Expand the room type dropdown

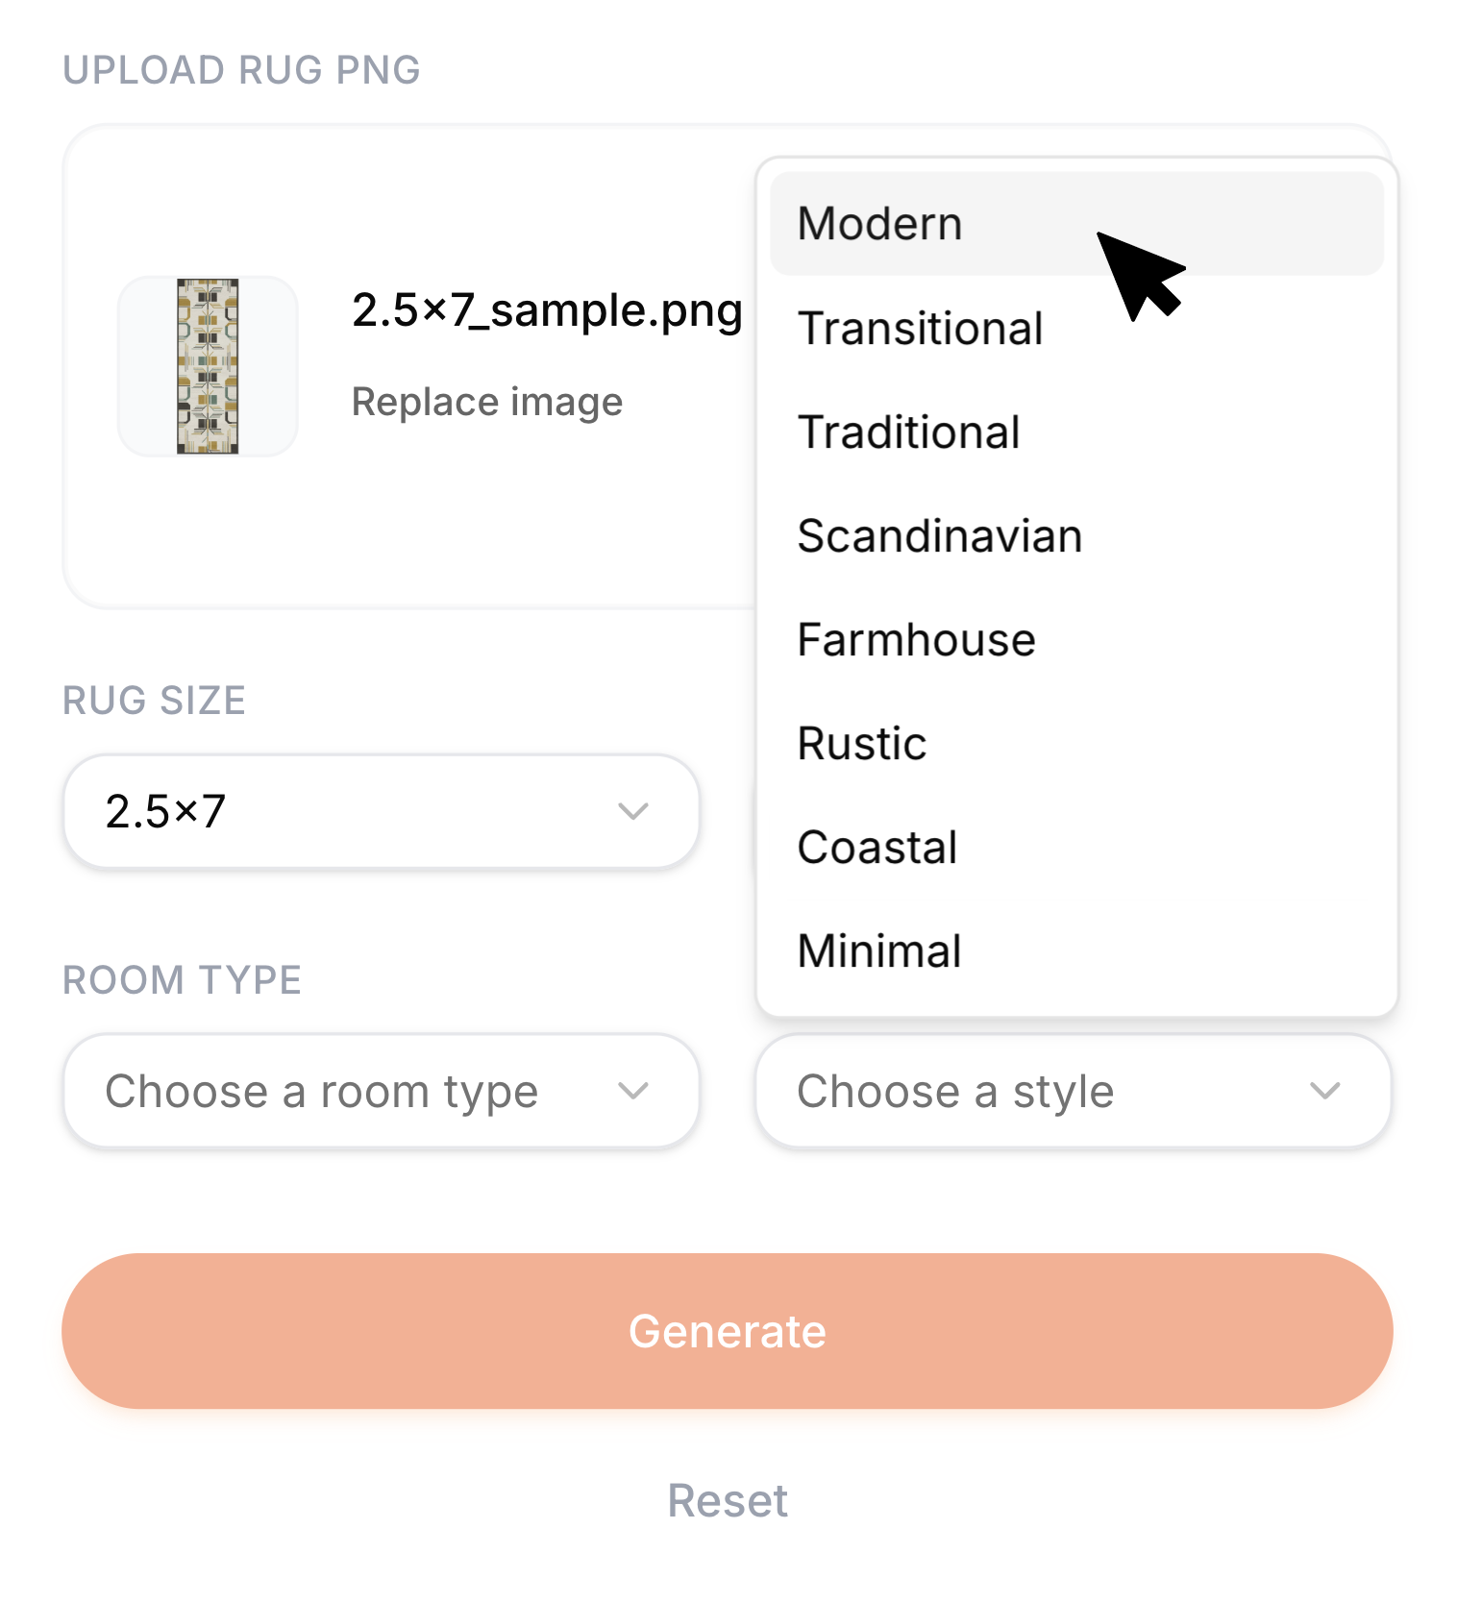[381, 1092]
